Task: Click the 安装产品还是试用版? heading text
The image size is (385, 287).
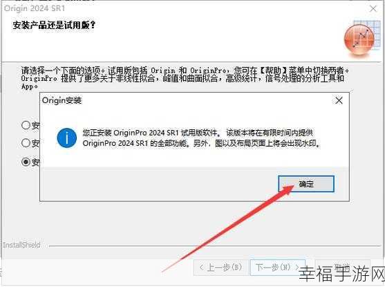Action: tap(54, 25)
